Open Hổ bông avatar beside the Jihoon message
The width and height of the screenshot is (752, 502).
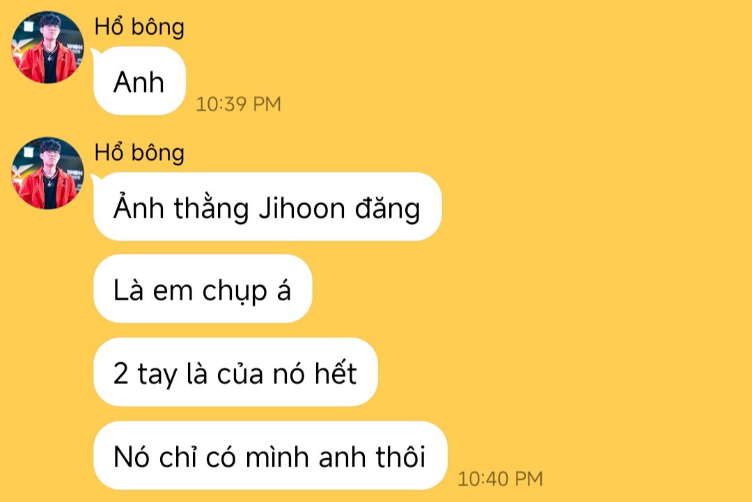(47, 173)
